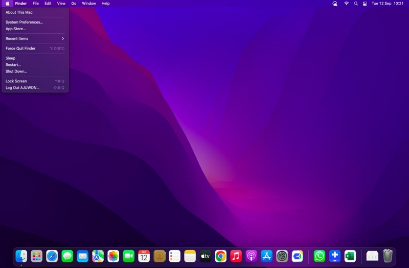
Task: Launch Maps from the Dock
Action: pyautogui.click(x=98, y=256)
